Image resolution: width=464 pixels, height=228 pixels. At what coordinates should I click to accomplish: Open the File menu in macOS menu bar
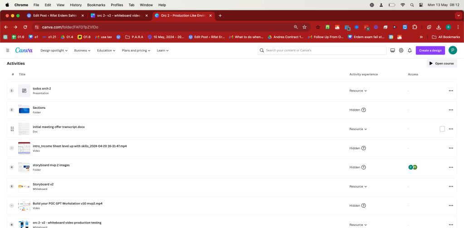pyautogui.click(x=36, y=5)
